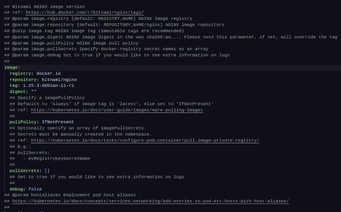Click the top-level image key
This screenshot has height=212, width=341.
[x=11, y=67]
